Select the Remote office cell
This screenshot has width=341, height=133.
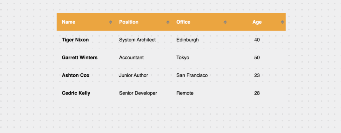(x=185, y=93)
